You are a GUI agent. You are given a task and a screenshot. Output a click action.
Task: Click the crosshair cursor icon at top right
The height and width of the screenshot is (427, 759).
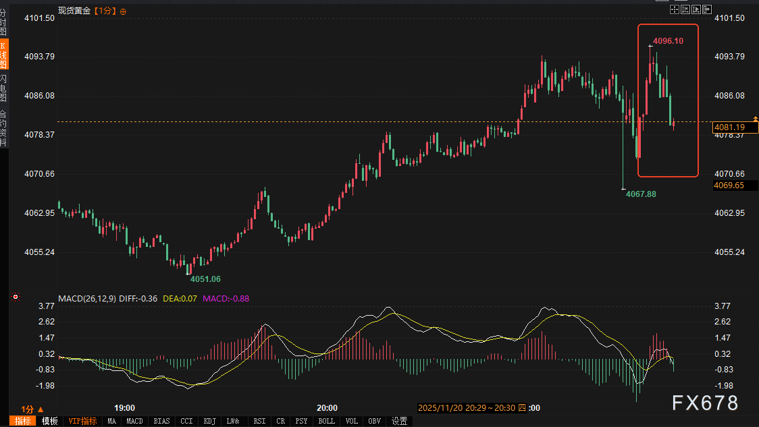click(x=674, y=10)
